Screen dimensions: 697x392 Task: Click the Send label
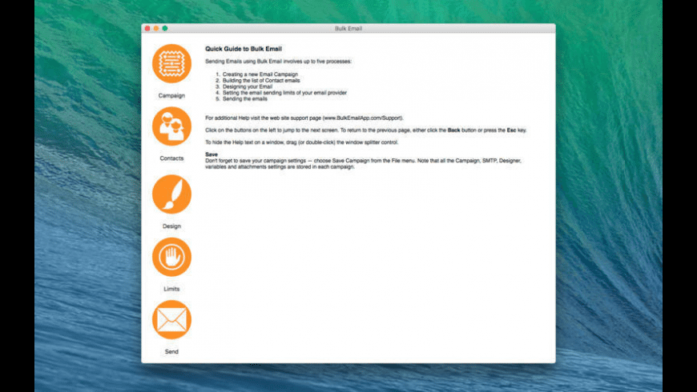tap(171, 351)
